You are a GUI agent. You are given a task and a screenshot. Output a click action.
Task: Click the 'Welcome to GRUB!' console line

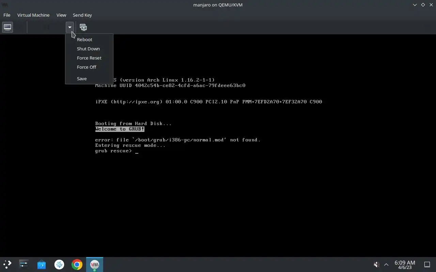pos(120,129)
